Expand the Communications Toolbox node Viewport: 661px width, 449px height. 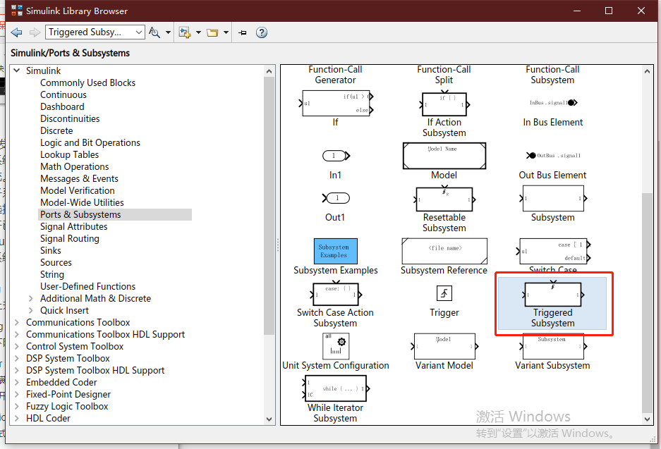pyautogui.click(x=17, y=322)
